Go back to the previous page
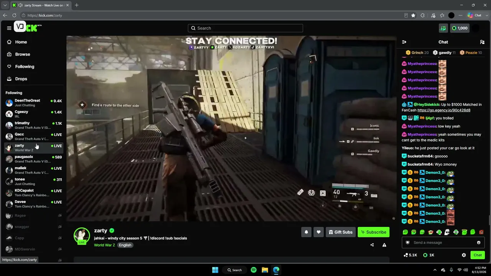This screenshot has height=276, width=491. point(5,15)
